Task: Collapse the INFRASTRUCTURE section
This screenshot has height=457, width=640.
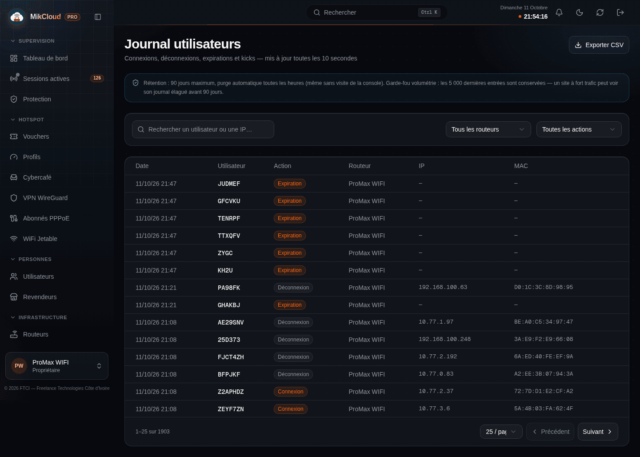Action: (x=39, y=317)
